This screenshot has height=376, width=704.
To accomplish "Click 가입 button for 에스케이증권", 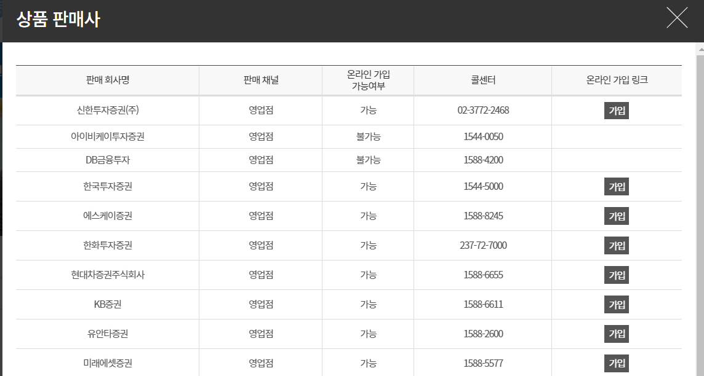I will pyautogui.click(x=617, y=216).
